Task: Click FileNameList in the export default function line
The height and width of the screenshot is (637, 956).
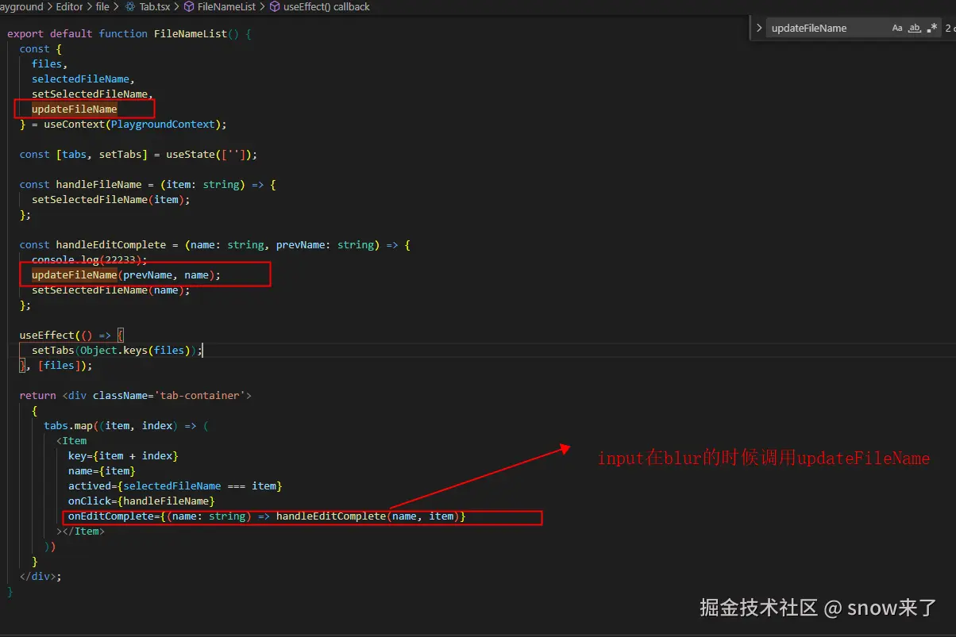Action: click(191, 33)
